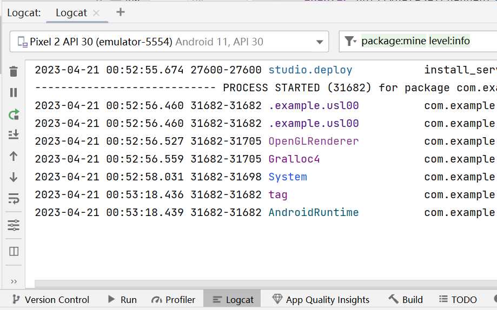Screen dimensions: 497x310
Task: Add a new Logcat tab with plus button
Action: pos(121,12)
